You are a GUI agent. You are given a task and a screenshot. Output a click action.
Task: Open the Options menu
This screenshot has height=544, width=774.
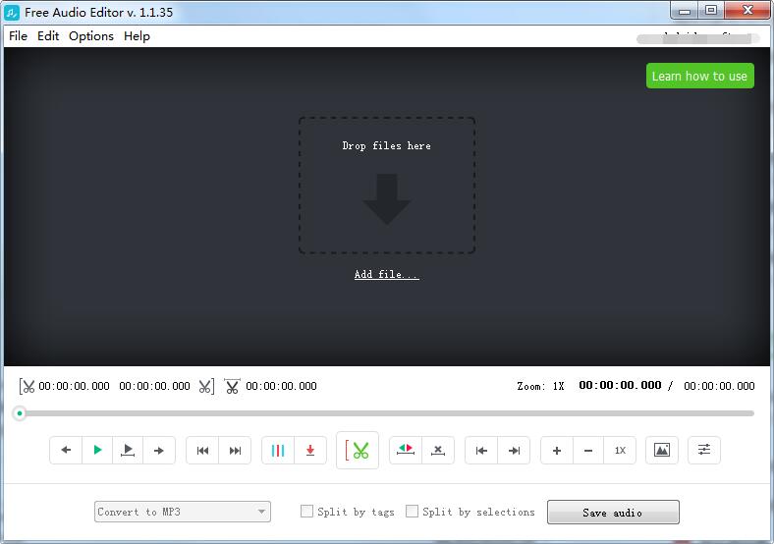91,36
